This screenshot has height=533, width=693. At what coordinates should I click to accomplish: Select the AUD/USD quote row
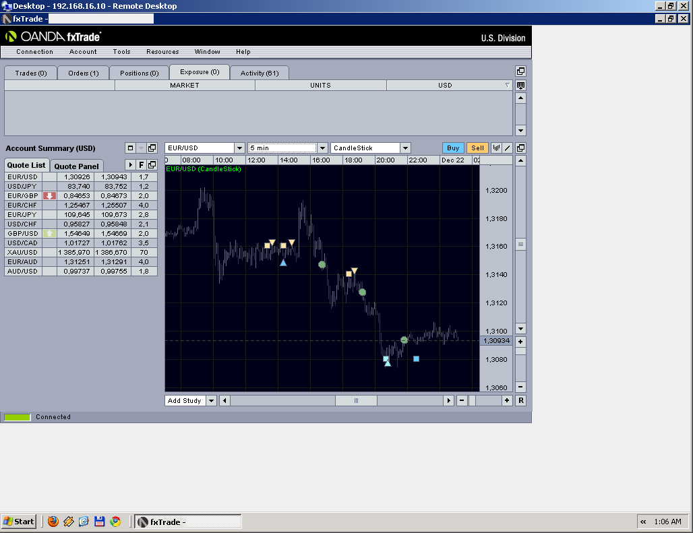[x=81, y=271]
